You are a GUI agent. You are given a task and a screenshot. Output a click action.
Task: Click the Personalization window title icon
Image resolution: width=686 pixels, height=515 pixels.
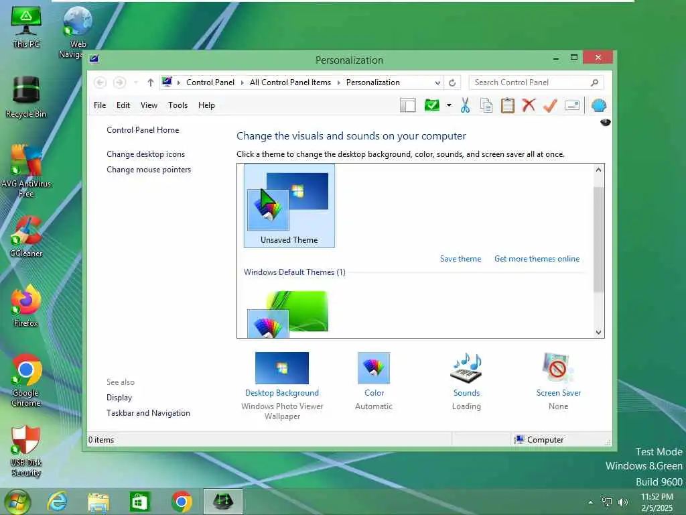click(x=94, y=59)
